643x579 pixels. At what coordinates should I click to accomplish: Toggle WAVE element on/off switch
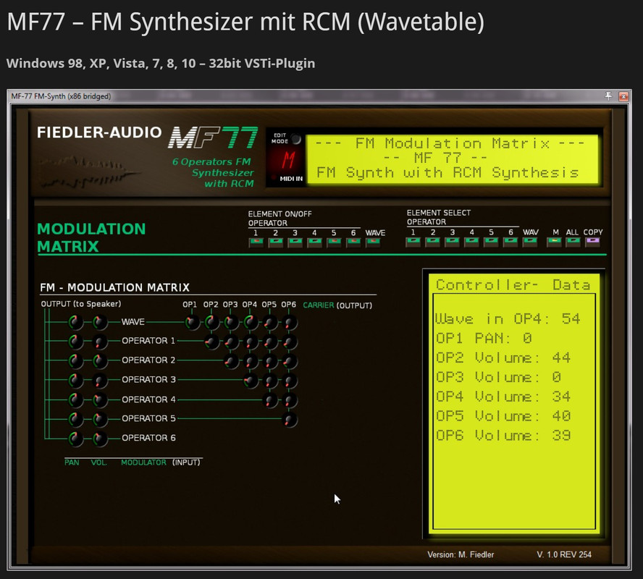click(x=373, y=242)
